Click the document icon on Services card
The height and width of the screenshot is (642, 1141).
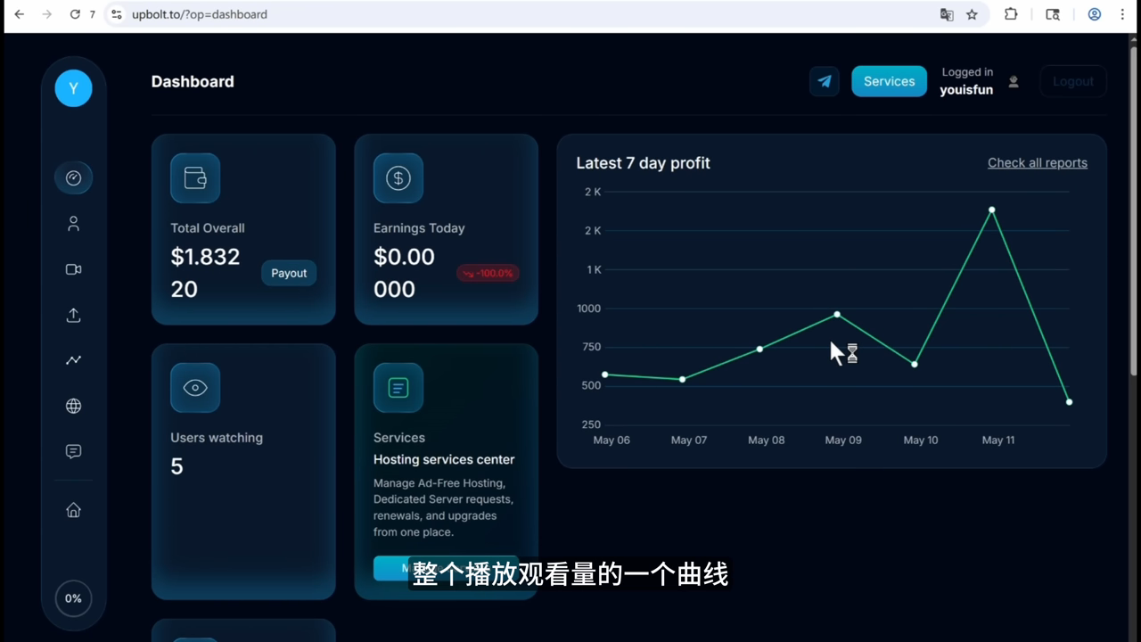pyautogui.click(x=398, y=387)
